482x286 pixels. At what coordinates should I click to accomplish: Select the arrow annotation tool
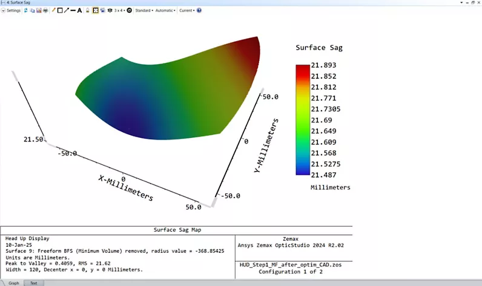click(x=67, y=10)
